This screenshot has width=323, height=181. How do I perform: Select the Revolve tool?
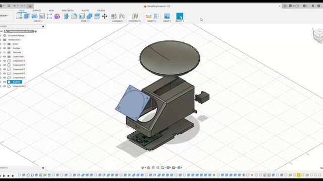click(x=34, y=16)
